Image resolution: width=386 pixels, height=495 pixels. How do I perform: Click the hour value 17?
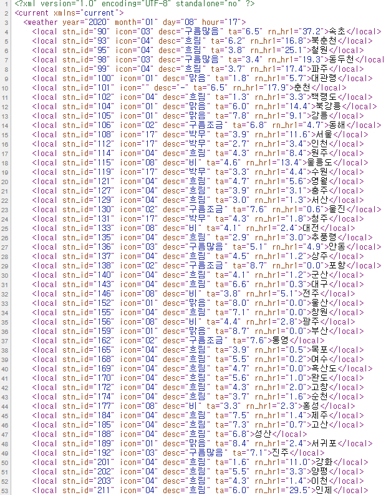point(233,22)
